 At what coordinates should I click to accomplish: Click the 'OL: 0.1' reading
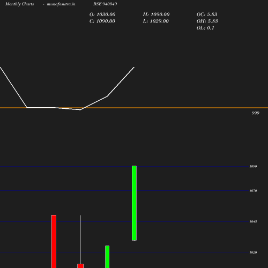click(x=205, y=28)
